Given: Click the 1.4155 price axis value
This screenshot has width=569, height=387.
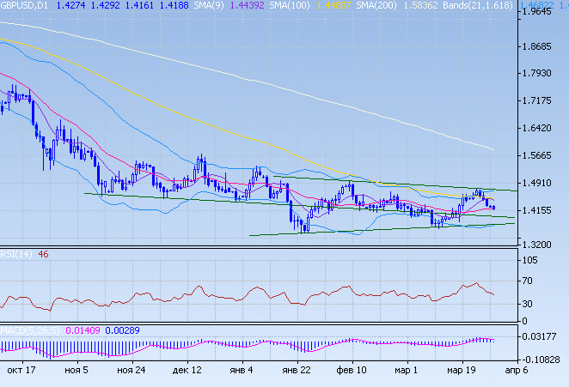Looking at the screenshot, I should 542,210.
